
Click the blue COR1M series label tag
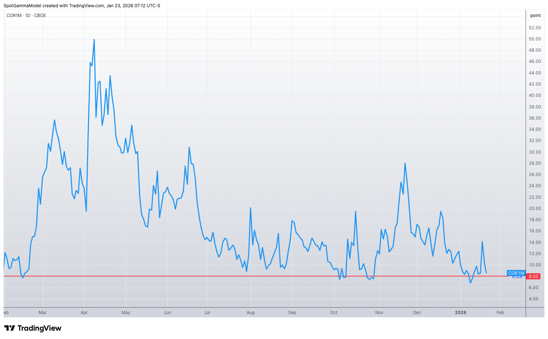516,273
